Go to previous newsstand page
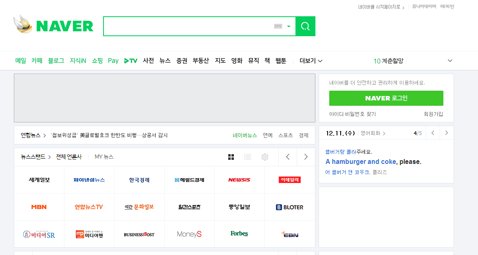Screen dimensions: 478x255 (x=288, y=157)
